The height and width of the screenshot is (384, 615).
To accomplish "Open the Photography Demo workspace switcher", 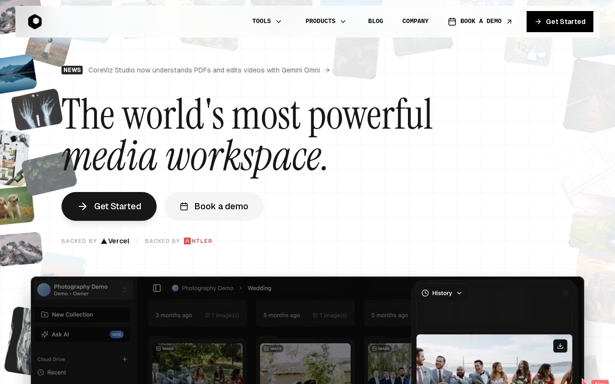I will click(x=83, y=290).
